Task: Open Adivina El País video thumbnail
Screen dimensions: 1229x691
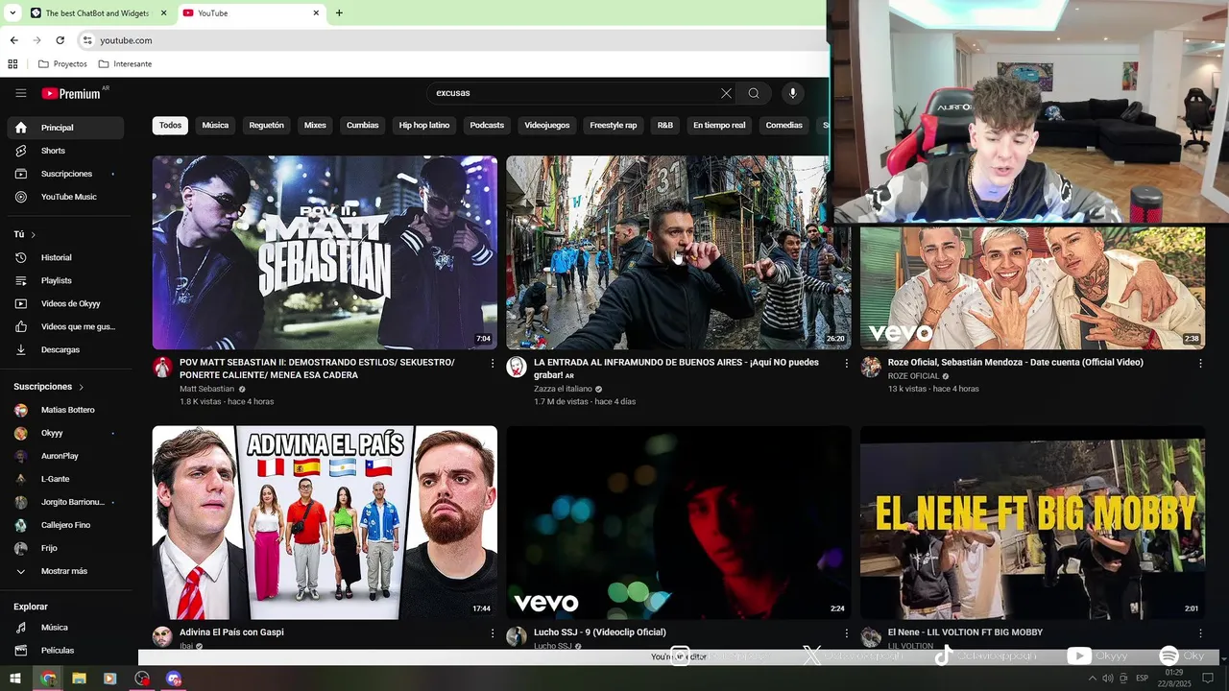Action: pos(325,523)
